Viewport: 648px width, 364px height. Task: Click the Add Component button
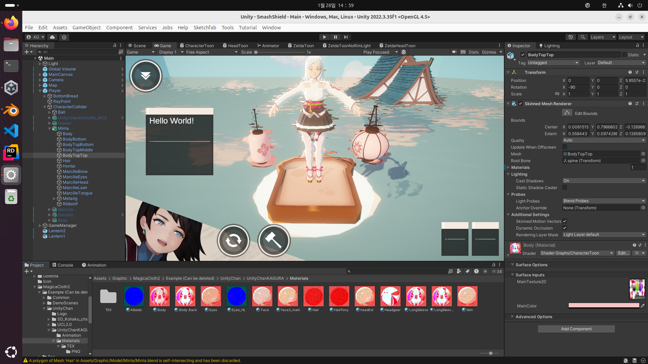click(x=576, y=329)
